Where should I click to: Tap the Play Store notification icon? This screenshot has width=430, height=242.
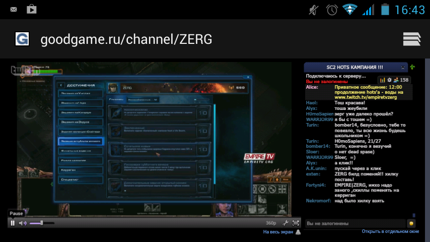point(32,10)
